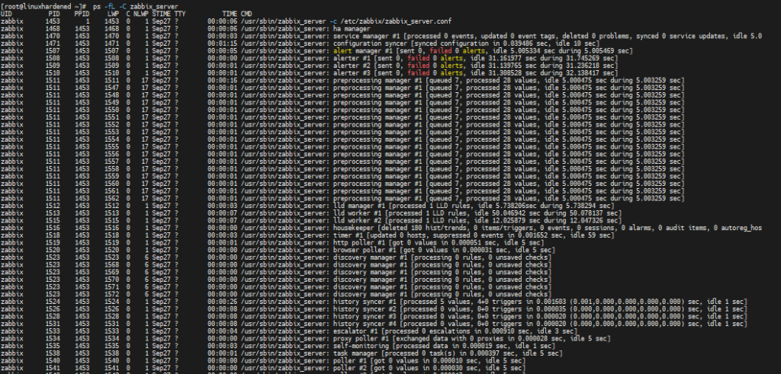Click 'history syncer #1' process name
This screenshot has height=374, width=781.
coord(364,302)
